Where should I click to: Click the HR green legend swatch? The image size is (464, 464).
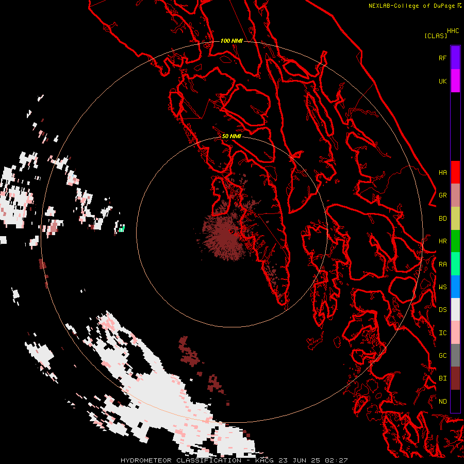(455, 241)
